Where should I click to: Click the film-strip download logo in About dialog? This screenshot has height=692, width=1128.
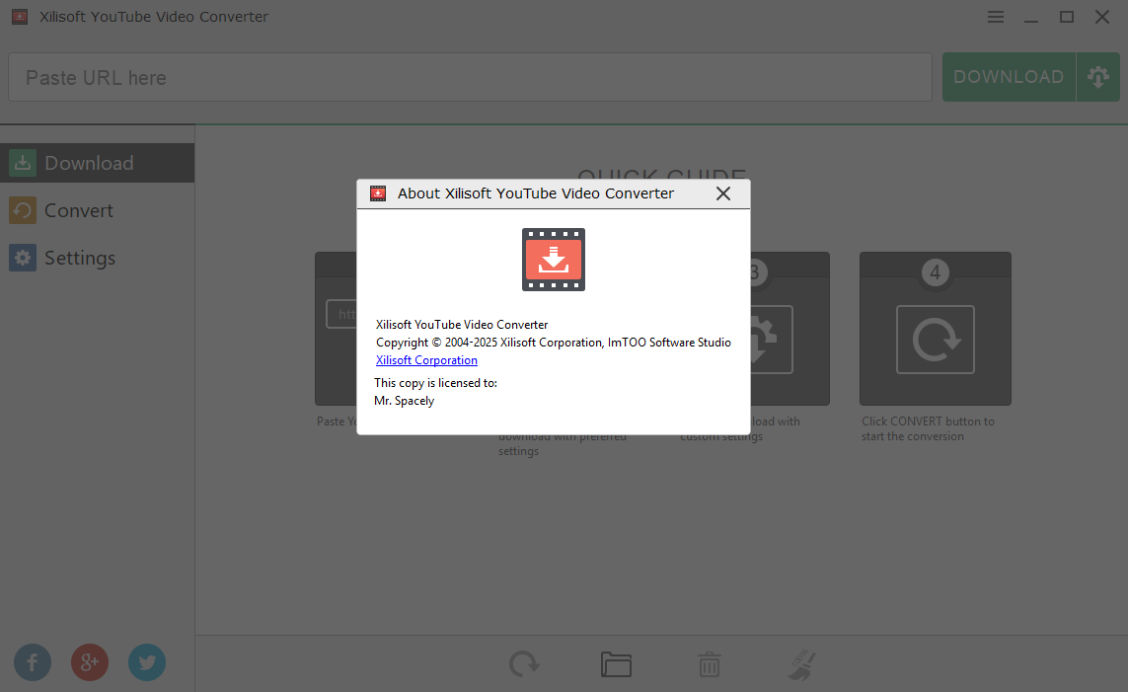point(554,260)
